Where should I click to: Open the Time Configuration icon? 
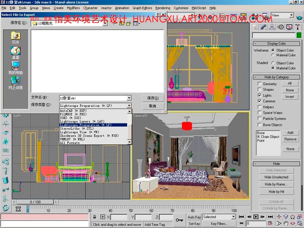[x=270, y=223]
